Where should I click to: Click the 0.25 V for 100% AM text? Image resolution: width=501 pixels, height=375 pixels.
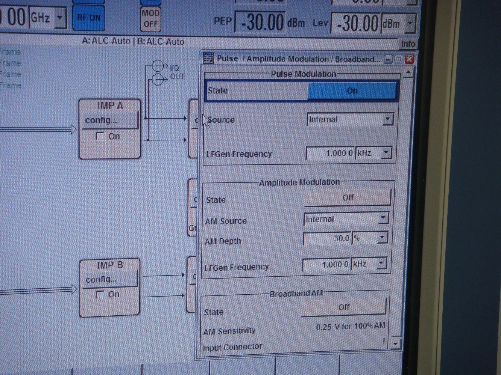click(350, 326)
